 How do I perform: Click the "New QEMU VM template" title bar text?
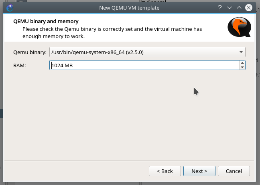(x=129, y=8)
